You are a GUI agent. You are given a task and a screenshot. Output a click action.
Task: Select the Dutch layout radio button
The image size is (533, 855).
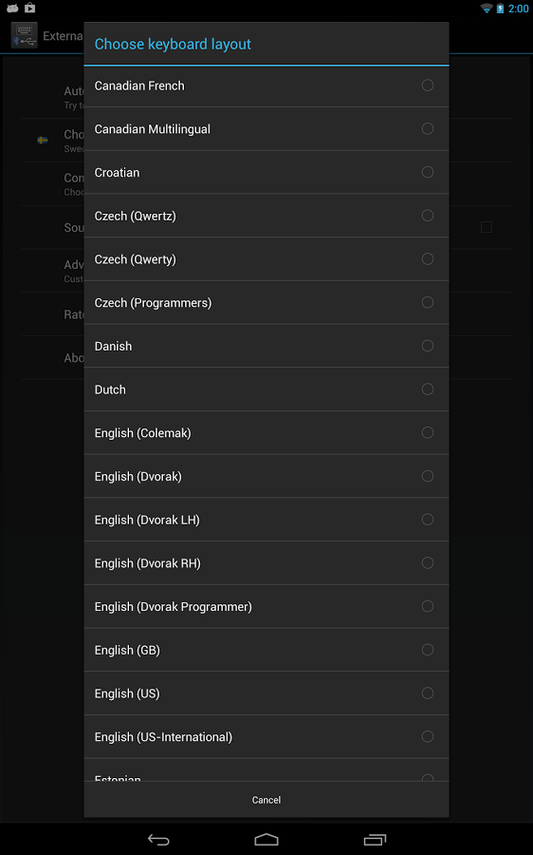click(x=428, y=389)
